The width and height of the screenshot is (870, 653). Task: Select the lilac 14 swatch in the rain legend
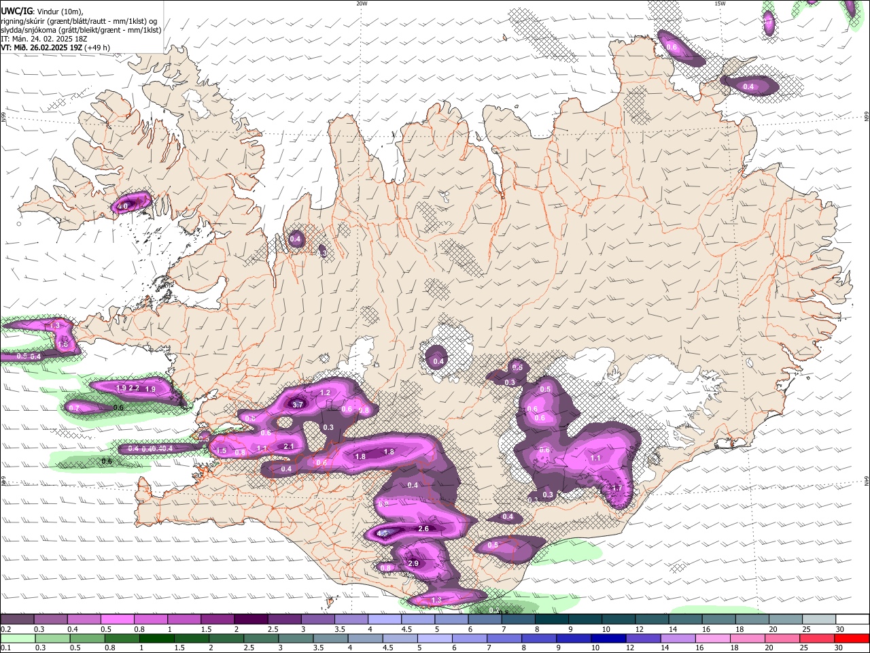[678, 638]
